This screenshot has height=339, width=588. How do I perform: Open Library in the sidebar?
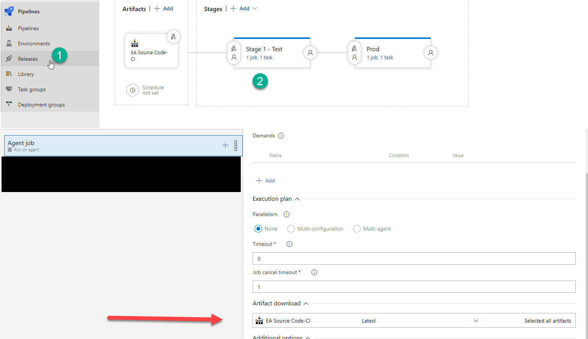tap(26, 74)
